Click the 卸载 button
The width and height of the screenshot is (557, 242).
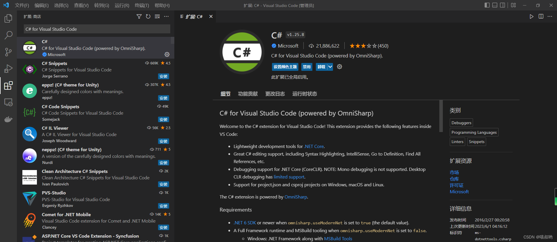tap(321, 67)
